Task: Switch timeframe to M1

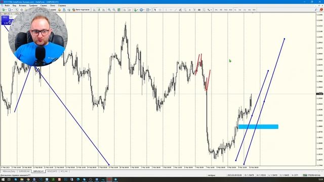Action: click(x=216, y=10)
